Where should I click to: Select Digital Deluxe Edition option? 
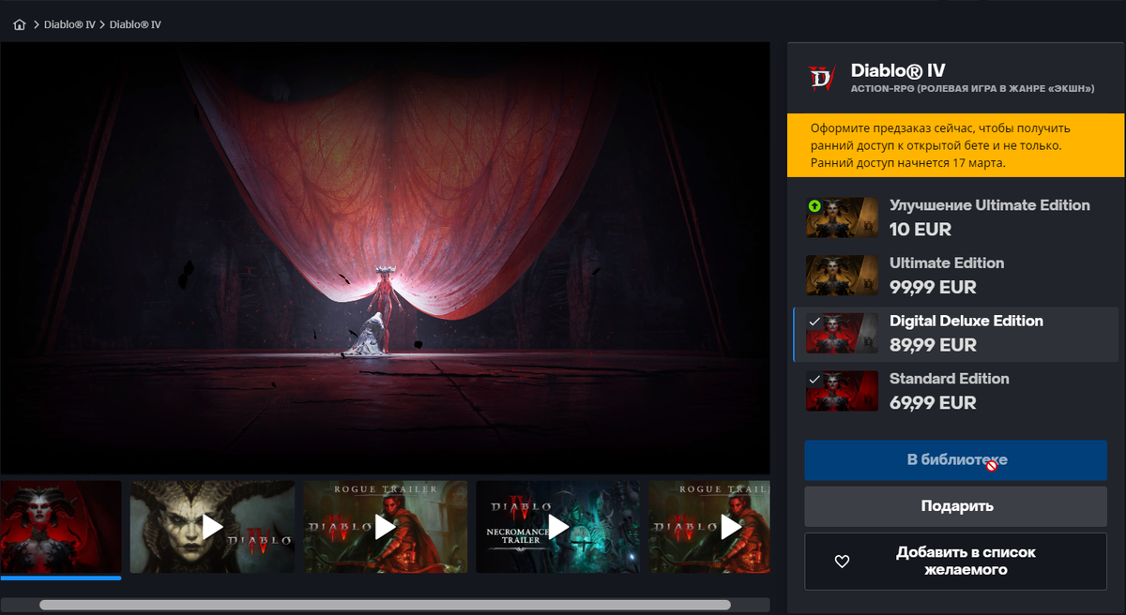pos(956,334)
